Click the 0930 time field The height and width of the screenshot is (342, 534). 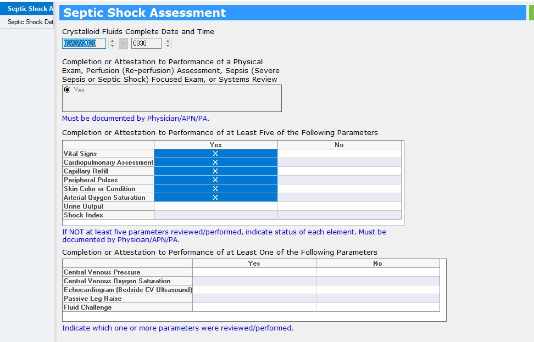[x=146, y=43]
